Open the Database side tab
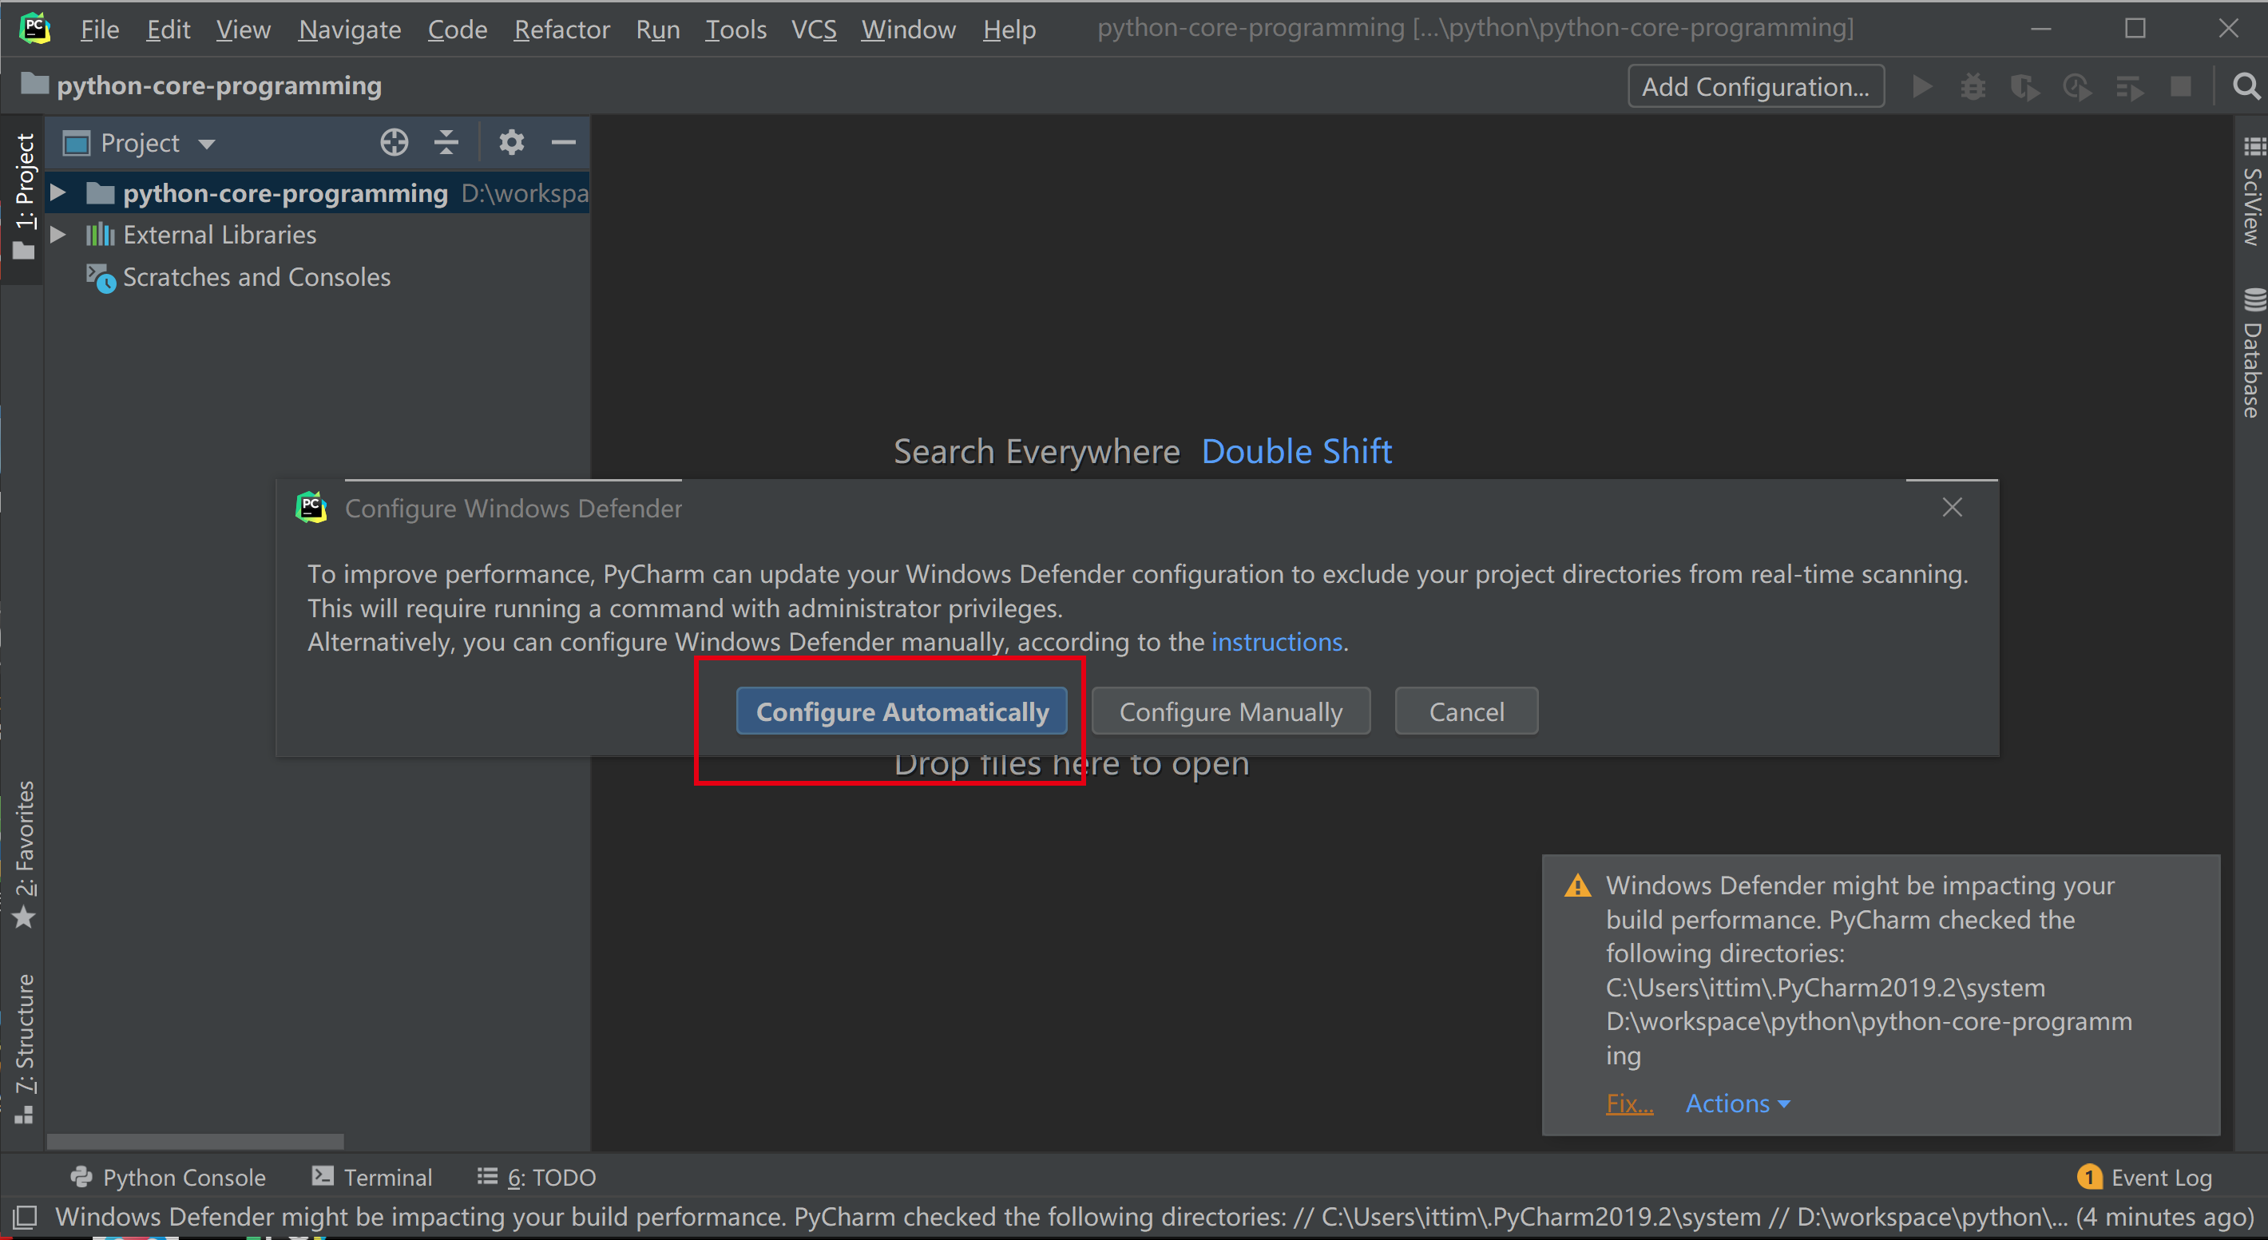The height and width of the screenshot is (1240, 2268). pos(2252,352)
